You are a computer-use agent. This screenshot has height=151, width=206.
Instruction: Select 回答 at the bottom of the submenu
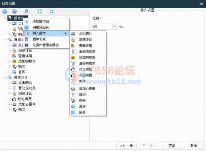click(82, 112)
